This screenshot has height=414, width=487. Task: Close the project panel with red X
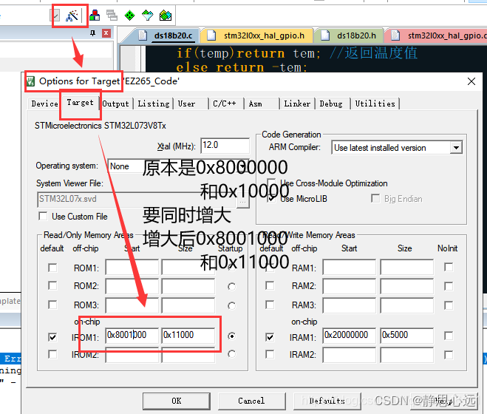[x=106, y=33]
